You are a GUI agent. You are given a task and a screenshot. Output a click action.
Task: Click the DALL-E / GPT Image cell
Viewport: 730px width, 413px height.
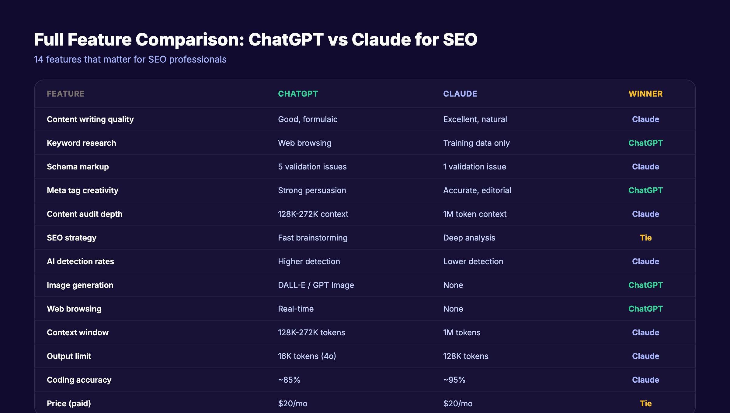pyautogui.click(x=316, y=285)
